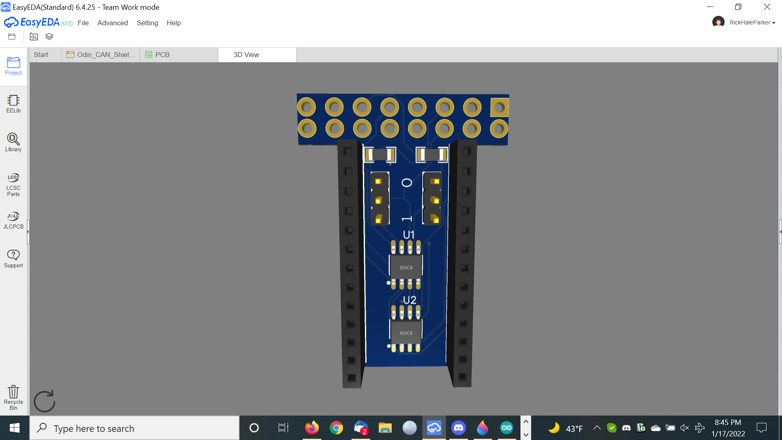Open the Recycle Bin
782x440 pixels.
[13, 397]
